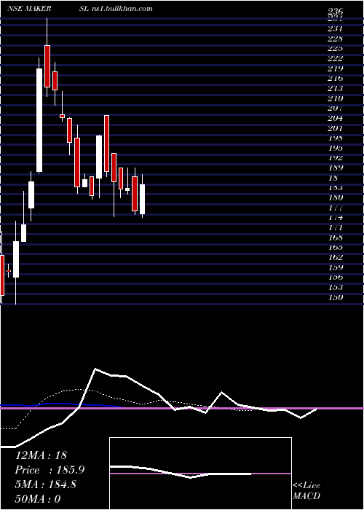Viewport: 364px width, 510px height.
Task: Click the 236 price axis label
Action: pyautogui.click(x=335, y=12)
